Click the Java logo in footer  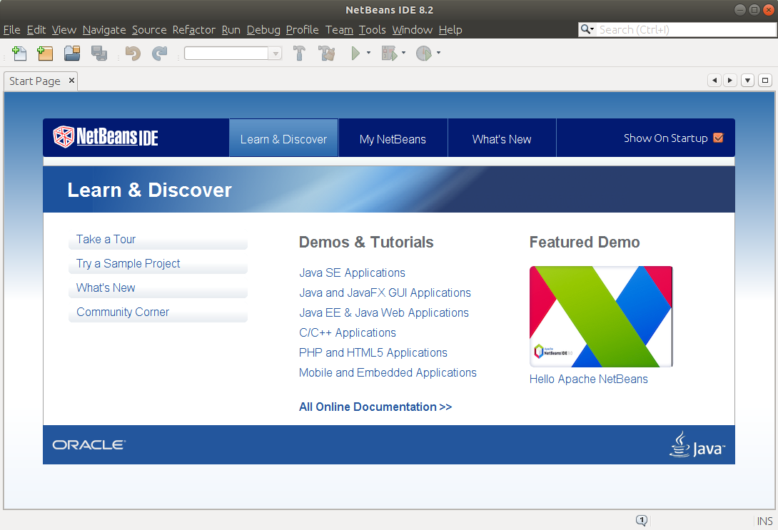697,444
